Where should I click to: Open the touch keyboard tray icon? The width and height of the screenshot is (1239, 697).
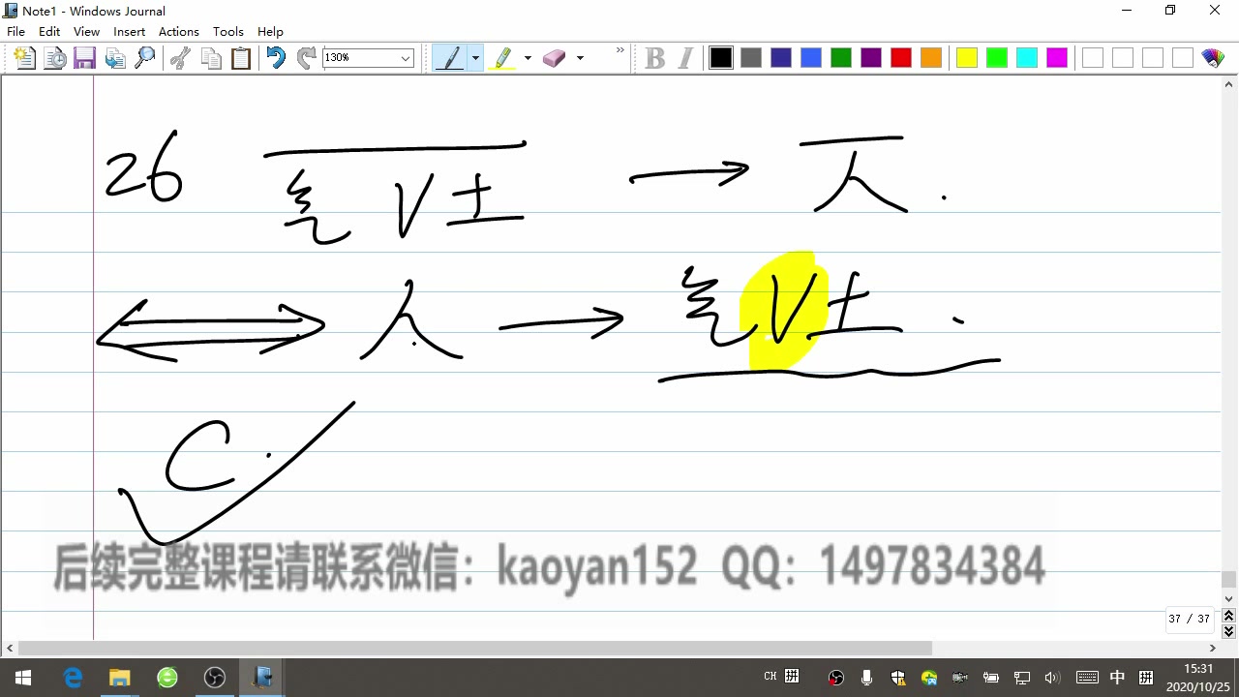point(1087,678)
